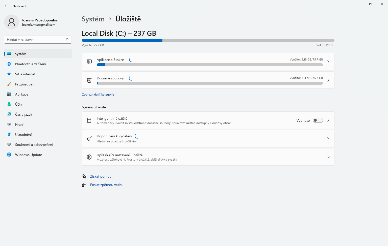
Task: Click Zobrazit další kategorie link
Action: [98, 95]
